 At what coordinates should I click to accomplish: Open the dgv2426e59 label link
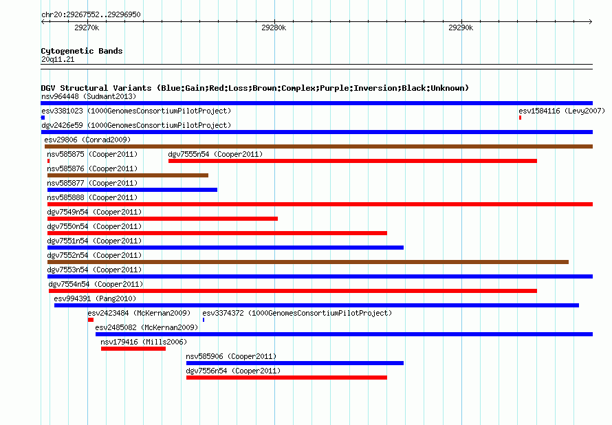click(136, 125)
